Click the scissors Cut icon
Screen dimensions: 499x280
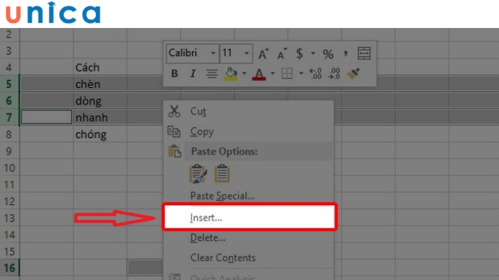pos(174,111)
